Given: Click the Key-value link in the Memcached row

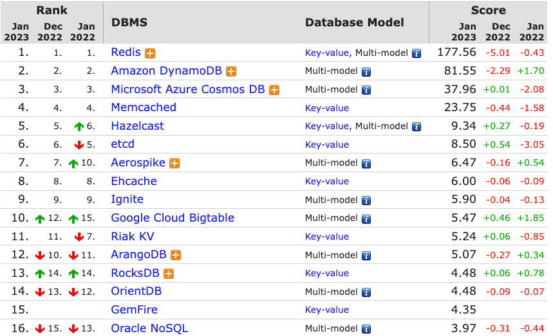Looking at the screenshot, I should 327,108.
